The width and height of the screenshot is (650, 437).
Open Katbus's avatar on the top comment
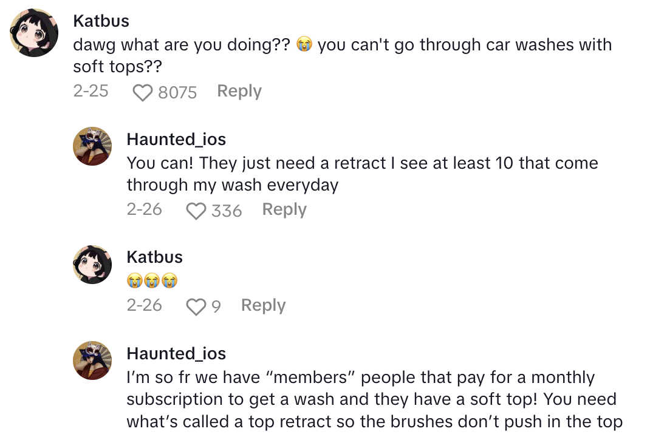click(34, 33)
